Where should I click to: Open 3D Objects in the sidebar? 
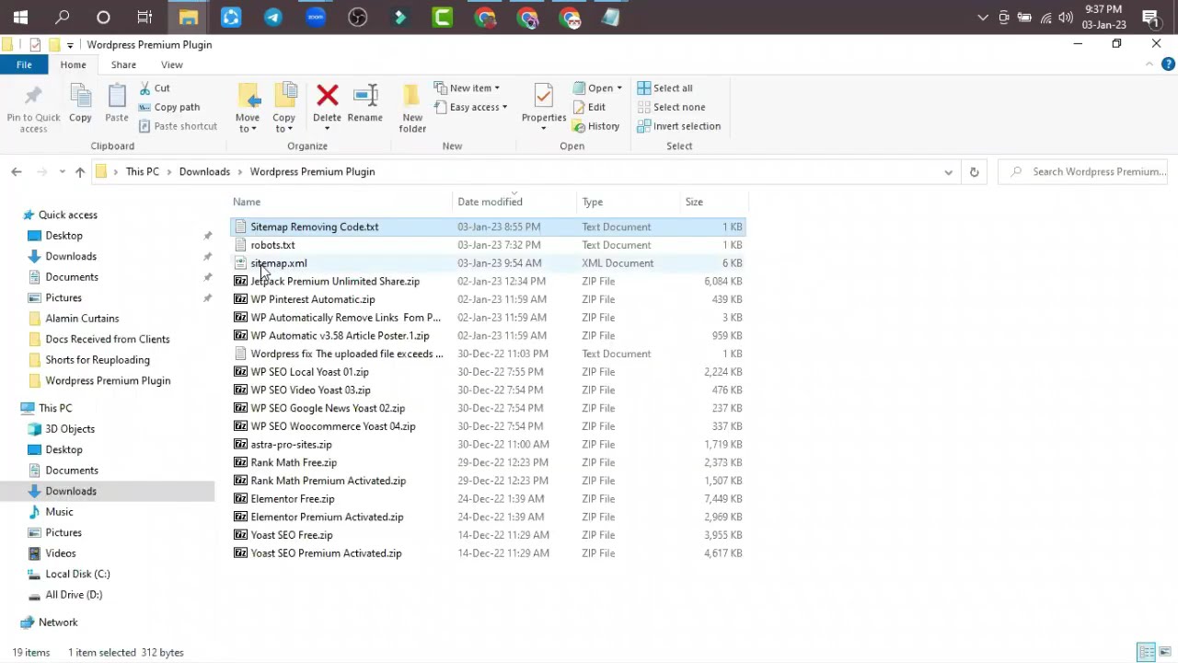(x=70, y=428)
